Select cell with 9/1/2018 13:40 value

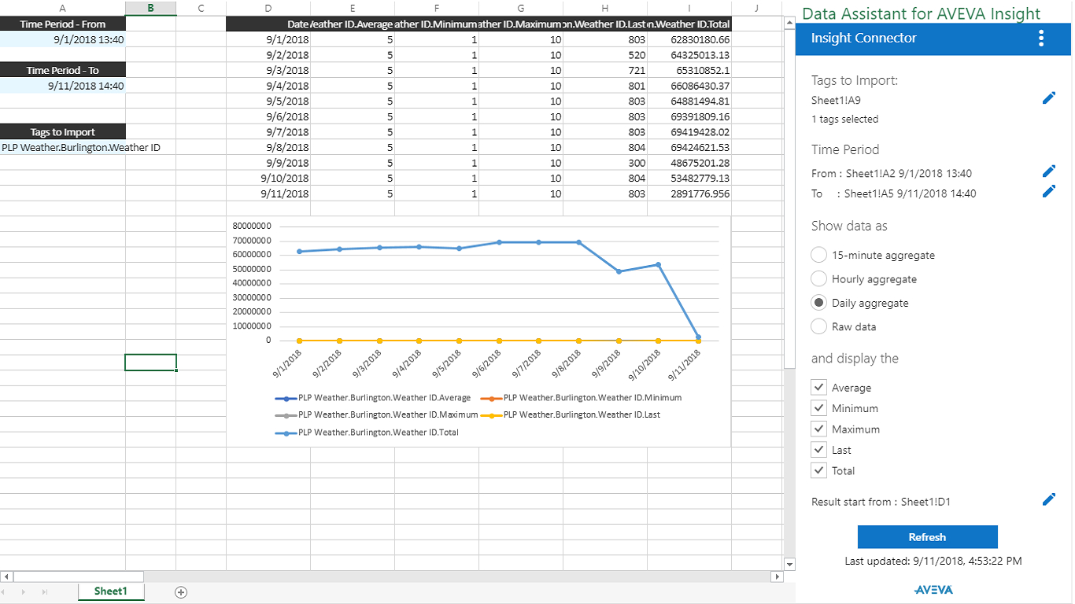click(62, 39)
